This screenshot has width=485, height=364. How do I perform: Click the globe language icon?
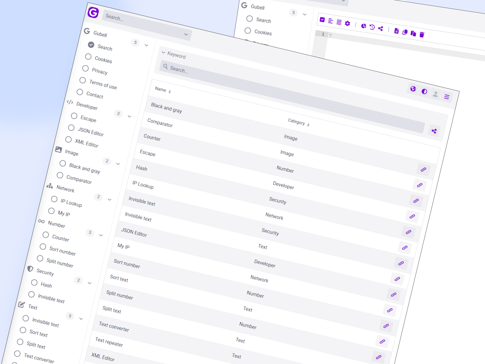click(413, 89)
